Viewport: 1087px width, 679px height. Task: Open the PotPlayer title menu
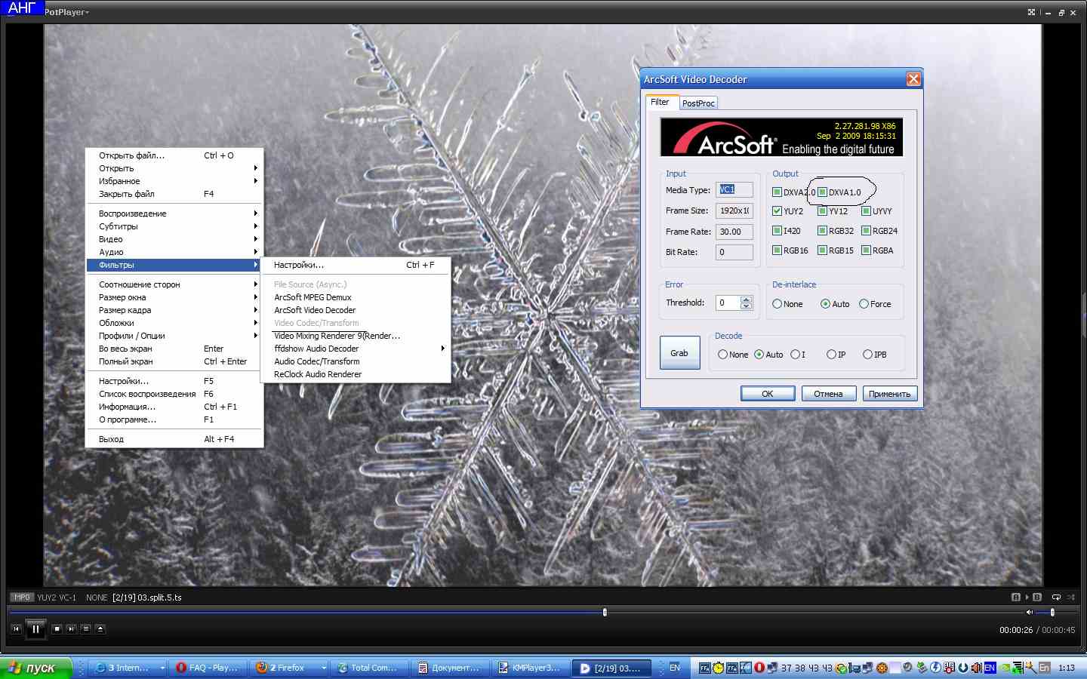tap(66, 12)
